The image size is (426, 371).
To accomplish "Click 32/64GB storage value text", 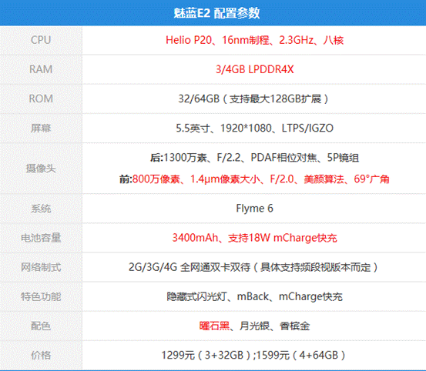I will click(x=253, y=99).
